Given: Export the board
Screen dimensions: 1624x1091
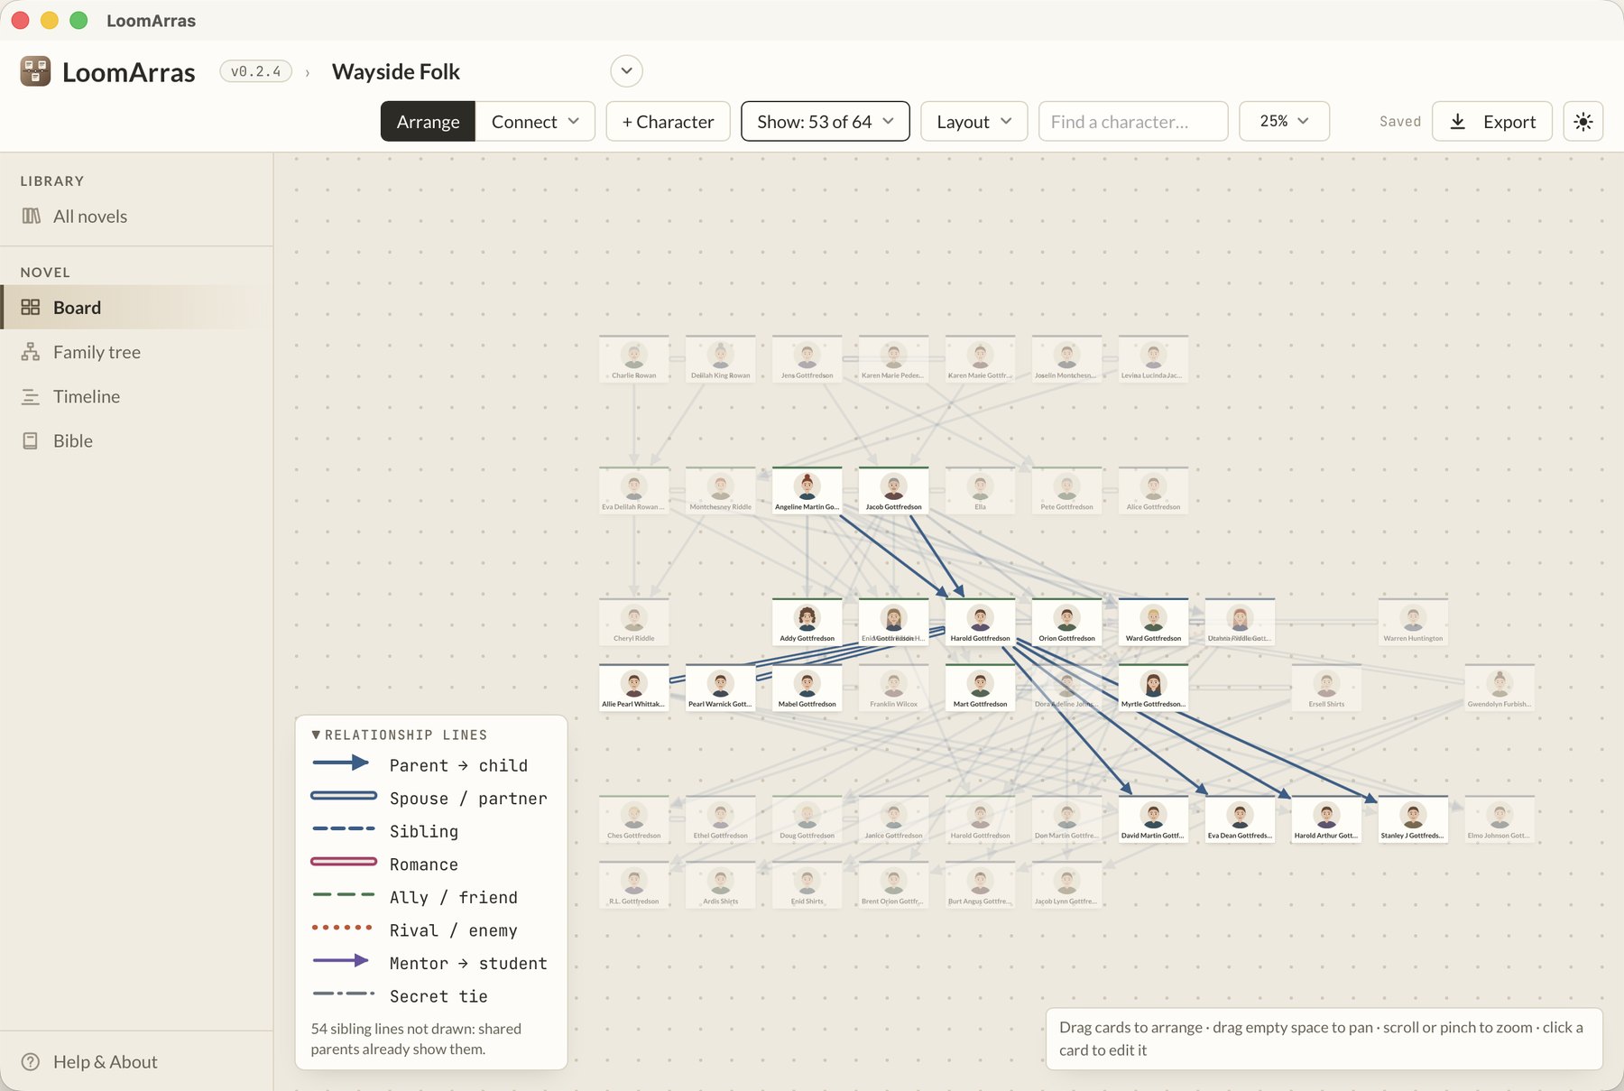Looking at the screenshot, I should point(1491,122).
